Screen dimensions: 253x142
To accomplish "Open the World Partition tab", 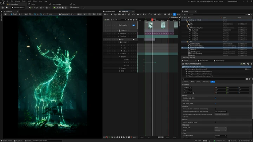I will (203, 61).
